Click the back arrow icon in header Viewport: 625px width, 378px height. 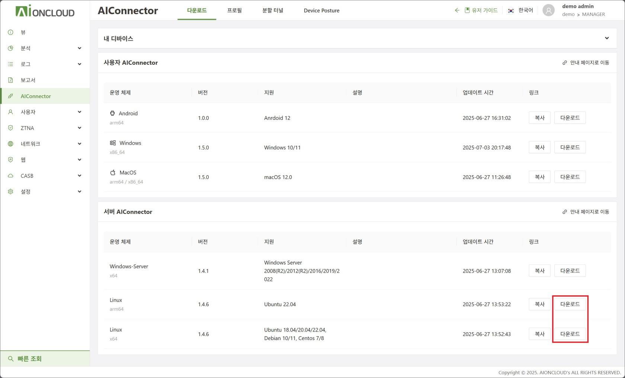pyautogui.click(x=457, y=10)
